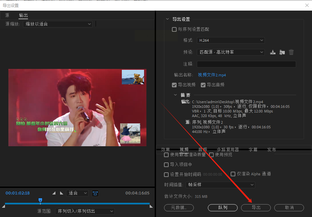
Task: Open the publish tab
Action: coord(272,150)
